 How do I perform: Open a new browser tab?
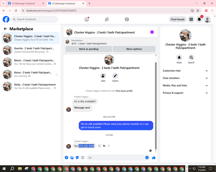coord(89,3)
